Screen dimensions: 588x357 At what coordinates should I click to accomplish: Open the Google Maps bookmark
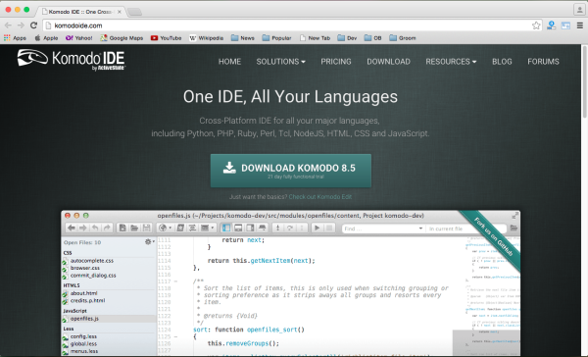click(x=122, y=38)
